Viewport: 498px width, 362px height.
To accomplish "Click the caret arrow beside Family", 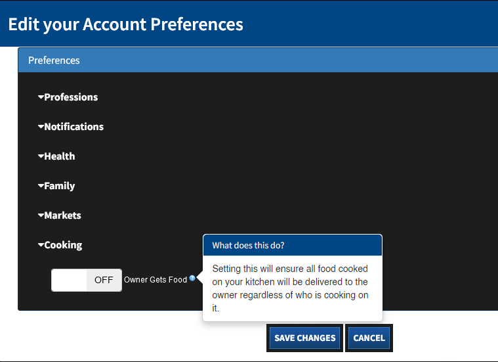I will point(41,186).
